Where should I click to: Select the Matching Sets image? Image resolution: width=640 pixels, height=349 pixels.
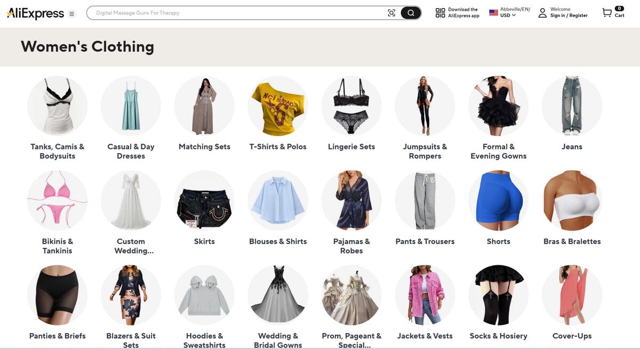point(204,106)
